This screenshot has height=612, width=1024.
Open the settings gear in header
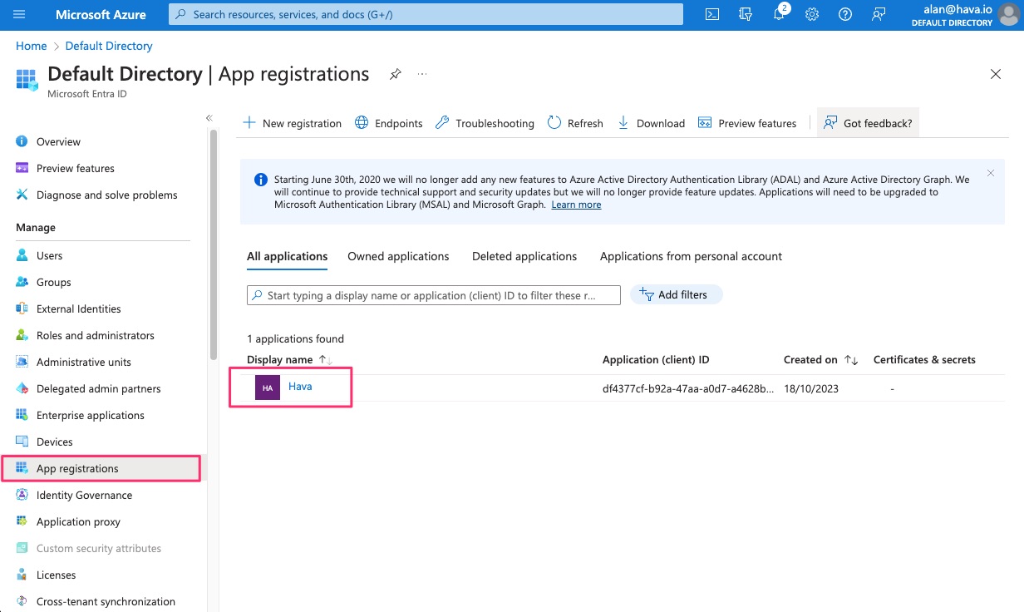812,14
